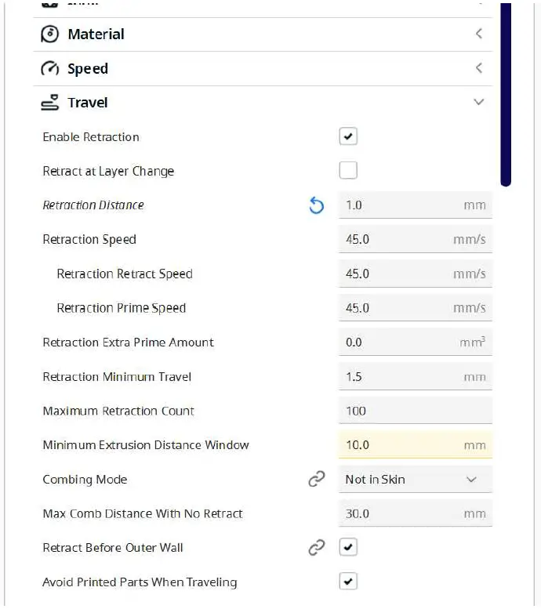
Task: Expand the Speed section chevron
Action: pos(478,69)
